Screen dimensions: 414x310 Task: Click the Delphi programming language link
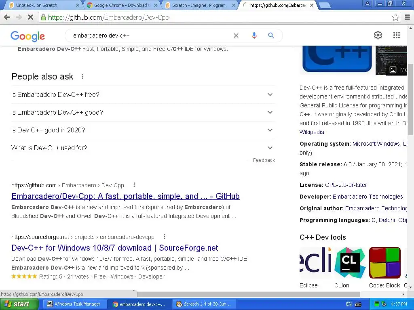(x=387, y=220)
